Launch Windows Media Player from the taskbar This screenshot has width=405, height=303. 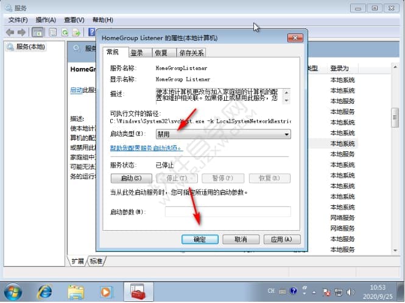[107, 292]
